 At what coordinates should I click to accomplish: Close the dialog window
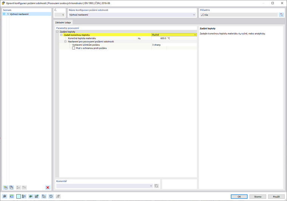pos(282,3)
